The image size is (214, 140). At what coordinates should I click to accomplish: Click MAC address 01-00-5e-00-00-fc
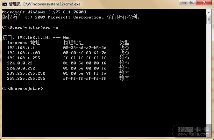coord(85,68)
